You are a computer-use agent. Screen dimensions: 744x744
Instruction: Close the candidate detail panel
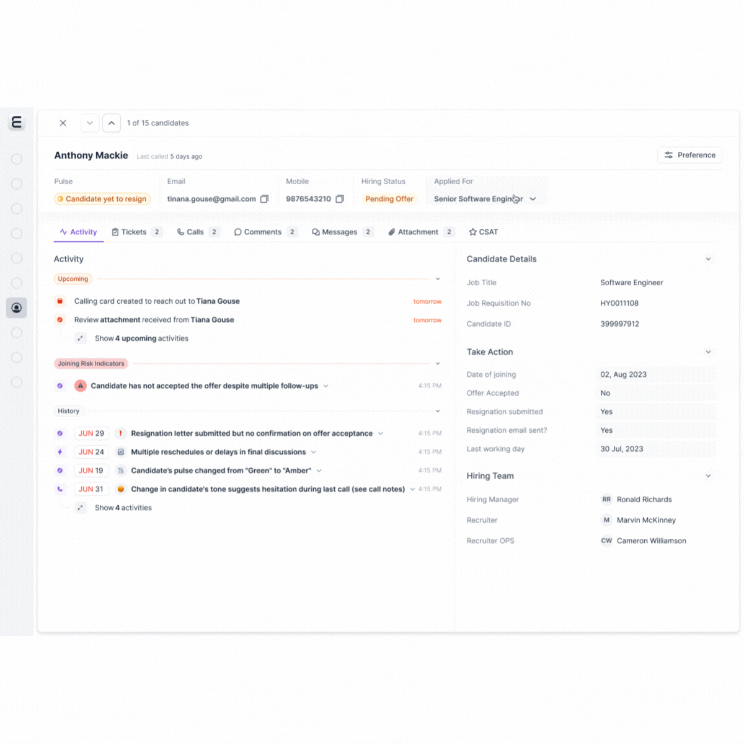pyautogui.click(x=63, y=123)
